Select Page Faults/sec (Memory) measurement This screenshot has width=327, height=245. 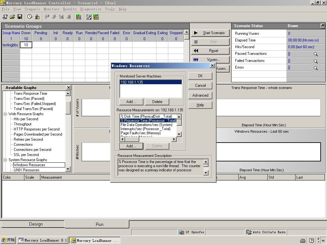(148, 133)
